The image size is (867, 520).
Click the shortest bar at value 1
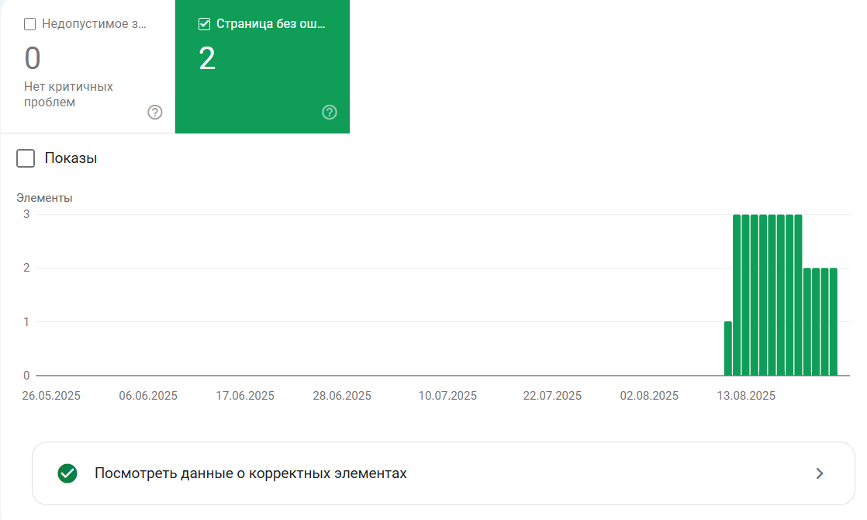[x=728, y=348]
